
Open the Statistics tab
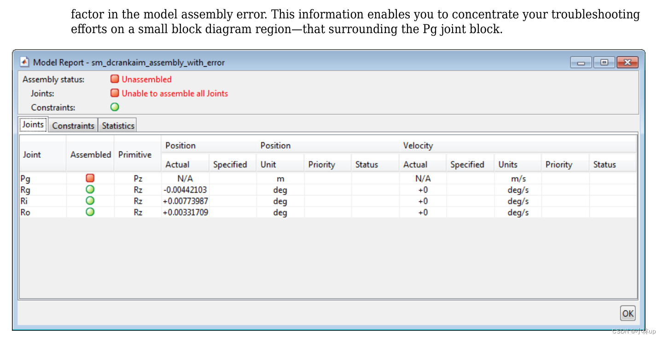click(117, 125)
